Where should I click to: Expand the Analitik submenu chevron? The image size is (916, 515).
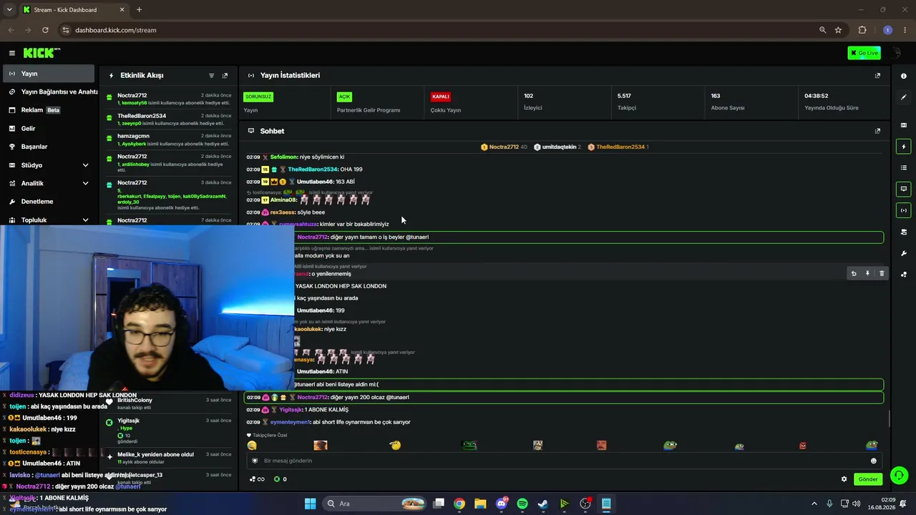coord(85,183)
